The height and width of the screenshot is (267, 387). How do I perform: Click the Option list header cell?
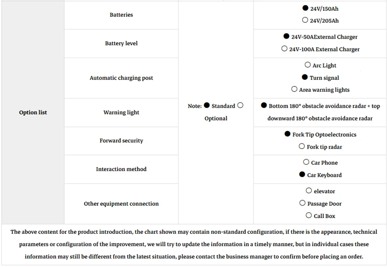(x=33, y=112)
